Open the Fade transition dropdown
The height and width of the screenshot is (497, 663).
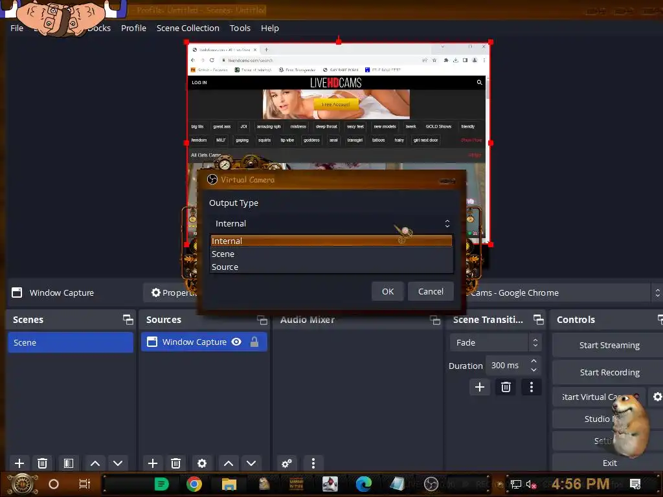[495, 343]
